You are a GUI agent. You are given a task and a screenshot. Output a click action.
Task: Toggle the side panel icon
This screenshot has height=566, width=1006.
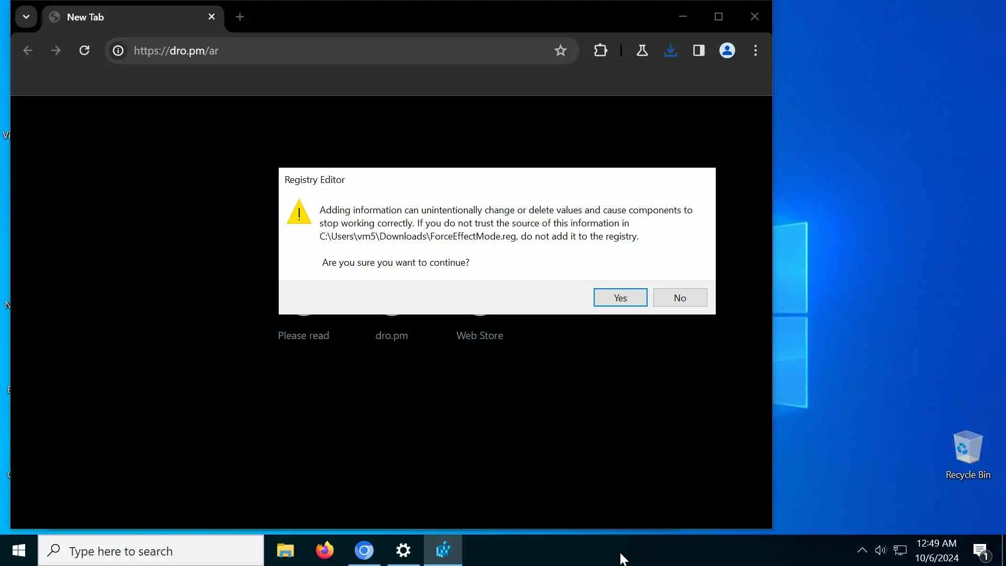(x=698, y=51)
